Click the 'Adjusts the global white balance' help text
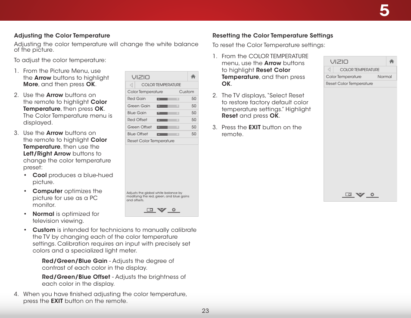 pos(158,196)
